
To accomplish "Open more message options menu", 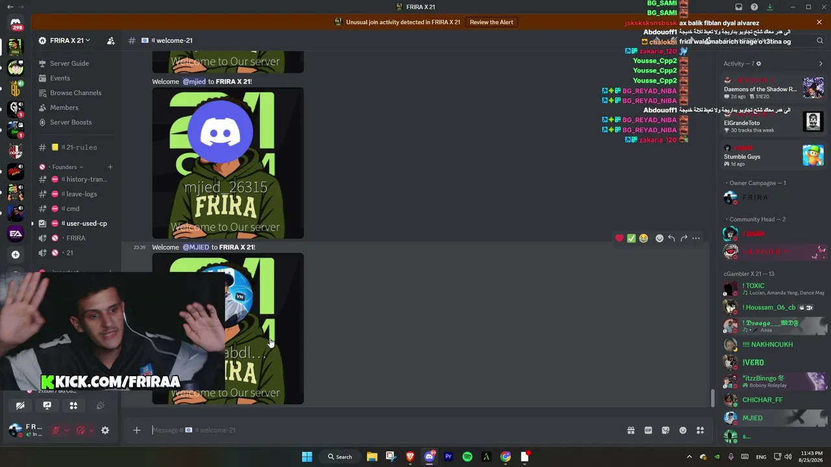I will point(696,238).
